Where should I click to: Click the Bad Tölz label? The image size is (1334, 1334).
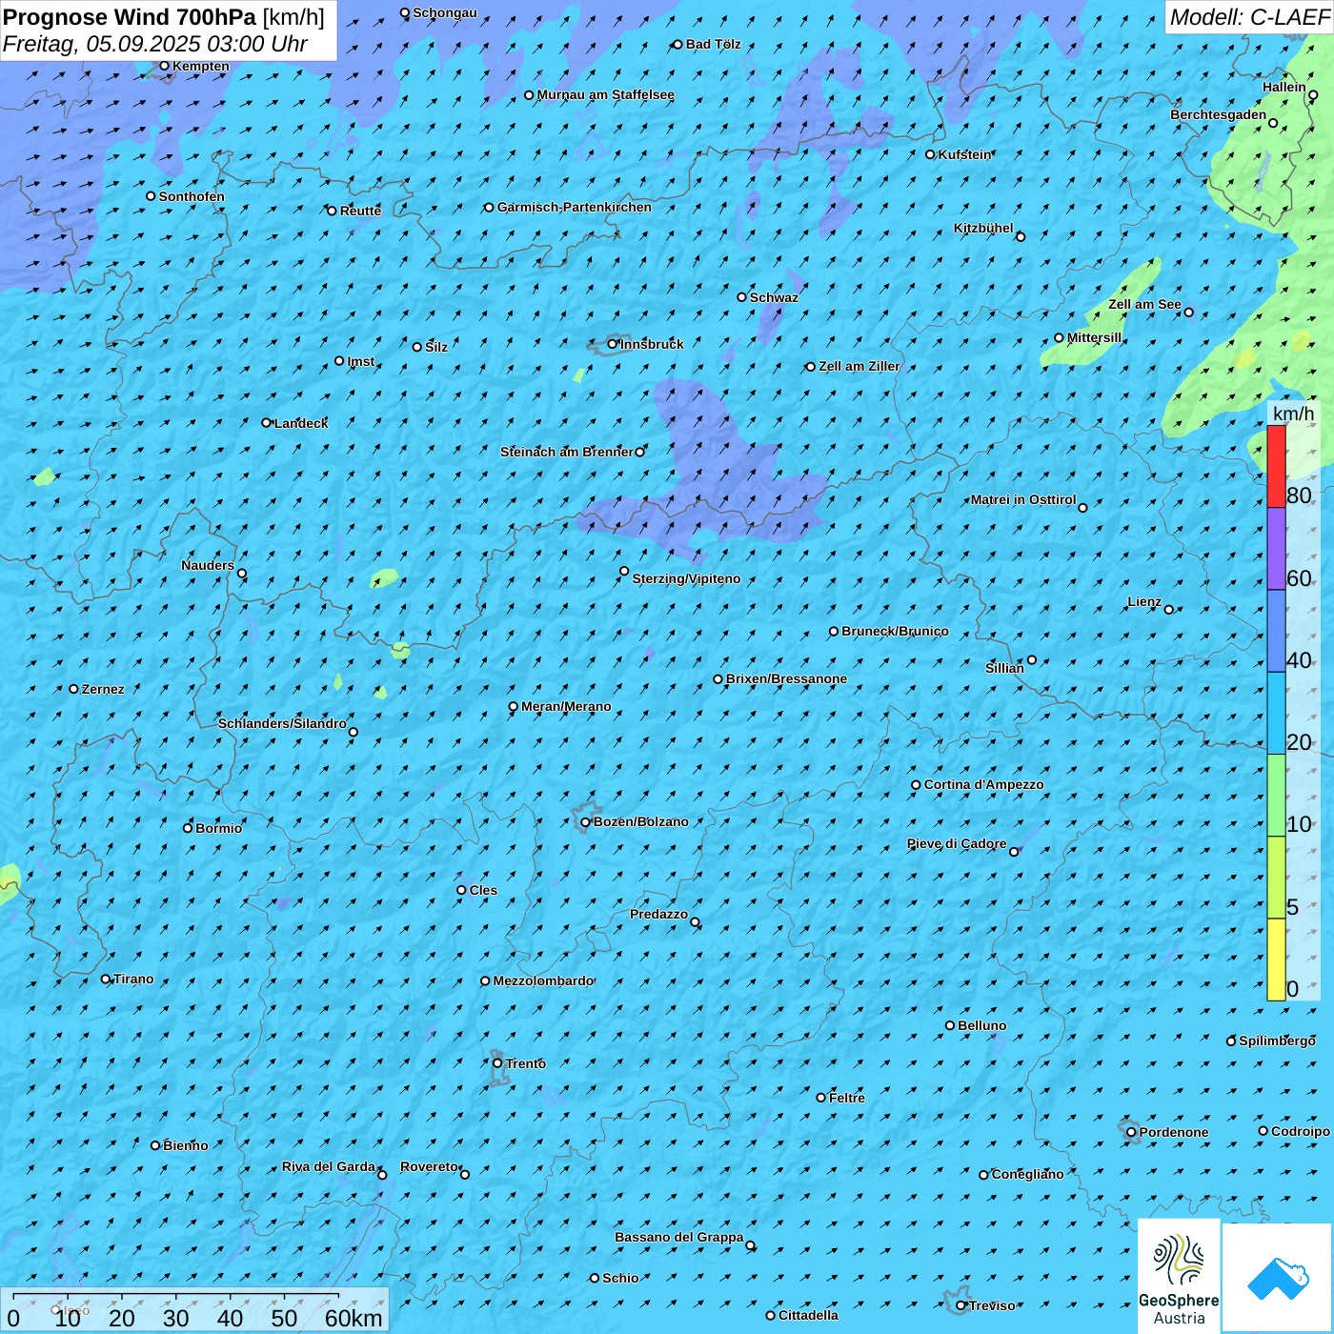[x=713, y=44]
